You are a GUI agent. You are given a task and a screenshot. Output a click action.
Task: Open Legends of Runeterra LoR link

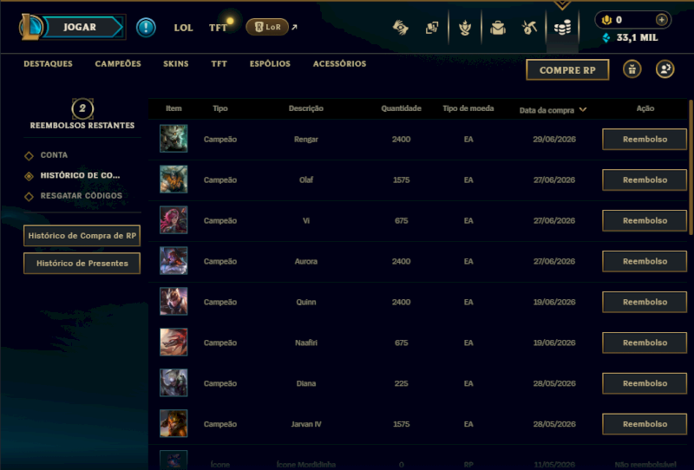[x=267, y=27]
